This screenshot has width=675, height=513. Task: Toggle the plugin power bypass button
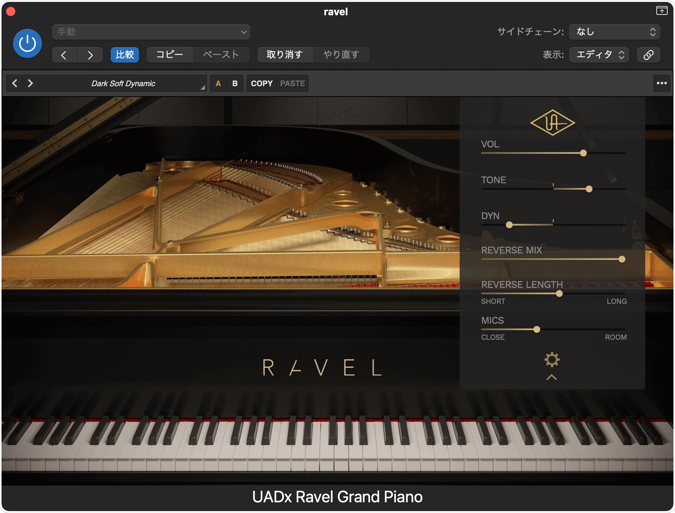point(27,44)
